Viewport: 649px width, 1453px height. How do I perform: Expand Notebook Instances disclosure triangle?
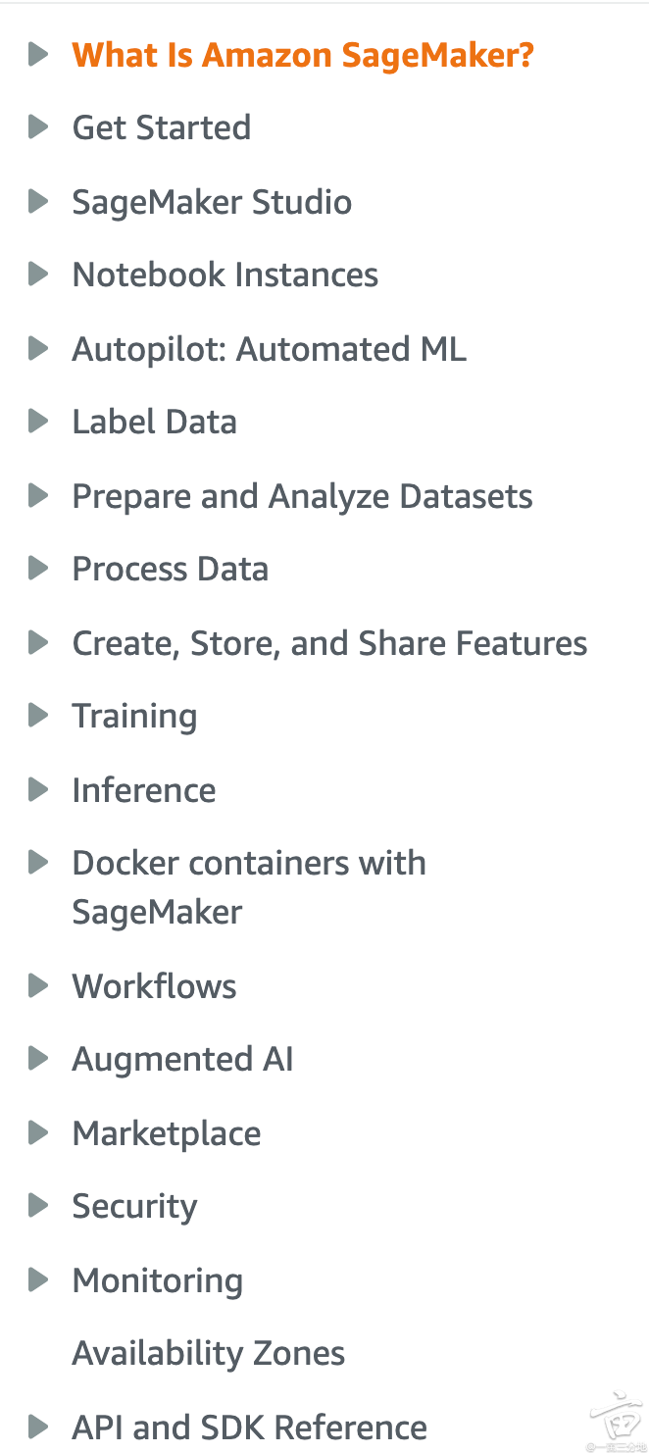38,275
